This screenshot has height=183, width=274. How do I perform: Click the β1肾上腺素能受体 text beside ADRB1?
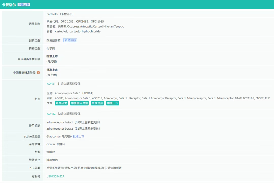point(69,84)
